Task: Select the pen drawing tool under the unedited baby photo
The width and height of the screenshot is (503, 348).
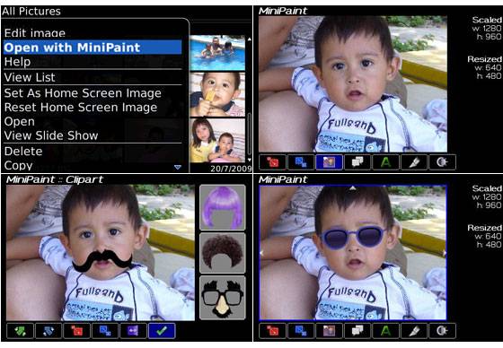Action: (414, 162)
